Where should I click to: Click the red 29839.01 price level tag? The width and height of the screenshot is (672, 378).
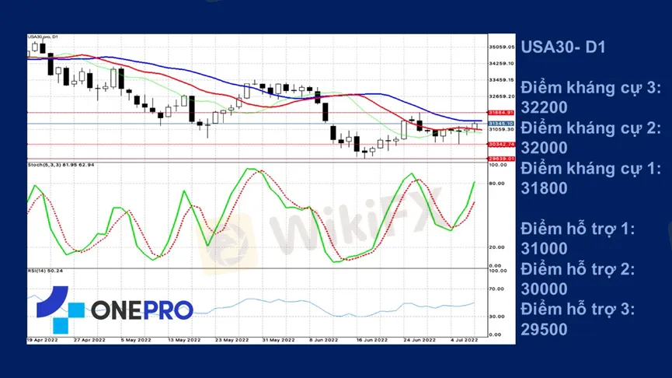(501, 159)
